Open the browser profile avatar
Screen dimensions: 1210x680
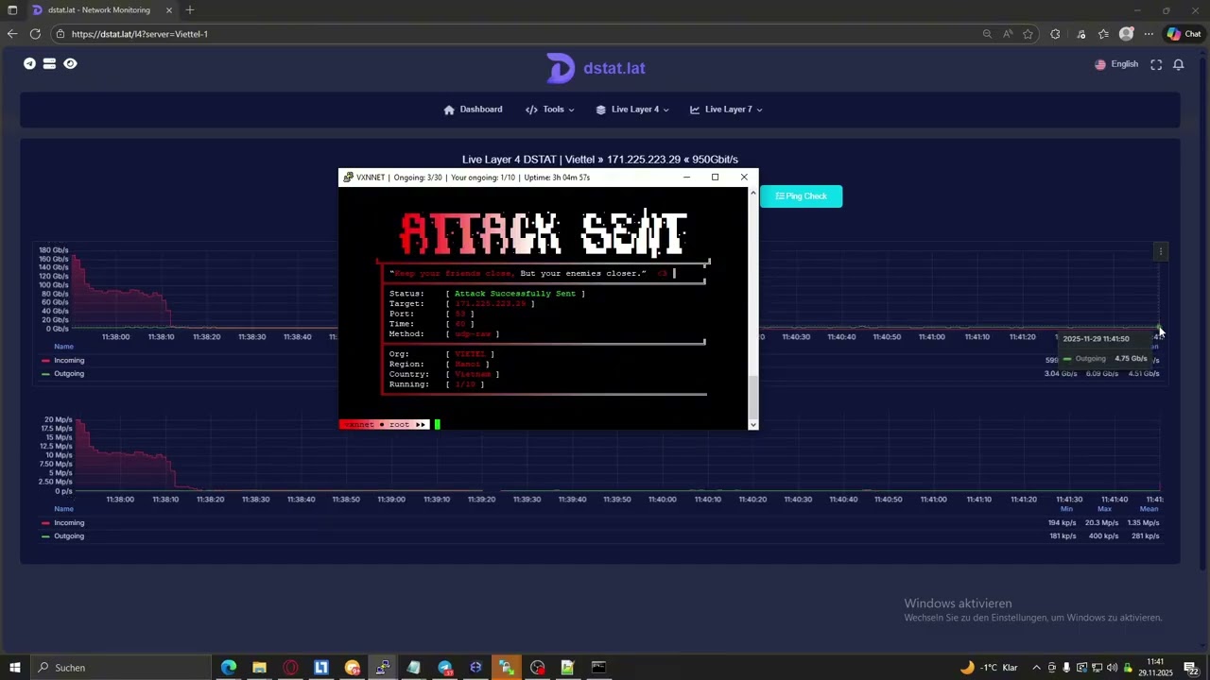(1126, 34)
